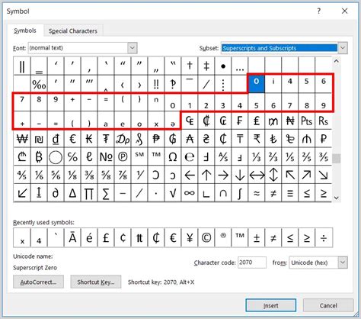Screen dimensions: 361x319
Task: Select the copyright symbol in recently used
Action: 206,238
